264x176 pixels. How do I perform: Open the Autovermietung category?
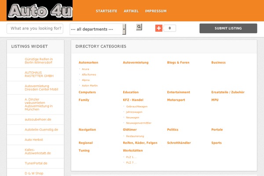coord(136,62)
